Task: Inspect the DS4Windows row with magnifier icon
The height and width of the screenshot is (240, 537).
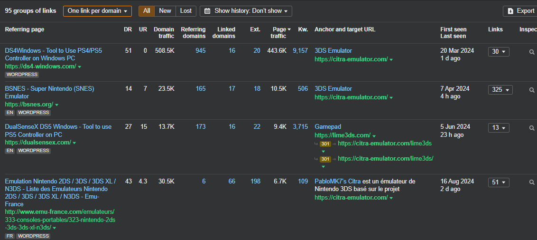Action: pos(532,52)
